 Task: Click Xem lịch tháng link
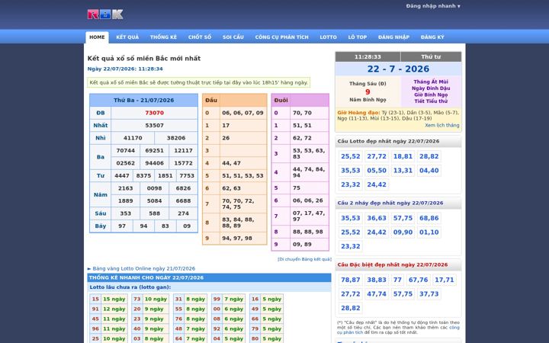pyautogui.click(x=441, y=125)
